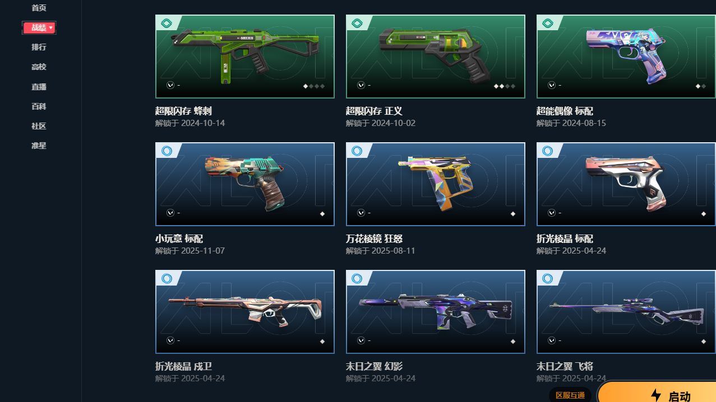Click the 区服互通 label button
This screenshot has width=716, height=402.
point(570,395)
